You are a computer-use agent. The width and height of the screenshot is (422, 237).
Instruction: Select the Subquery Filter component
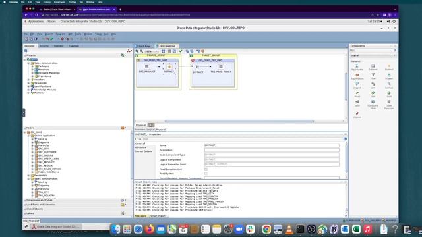[373, 105]
